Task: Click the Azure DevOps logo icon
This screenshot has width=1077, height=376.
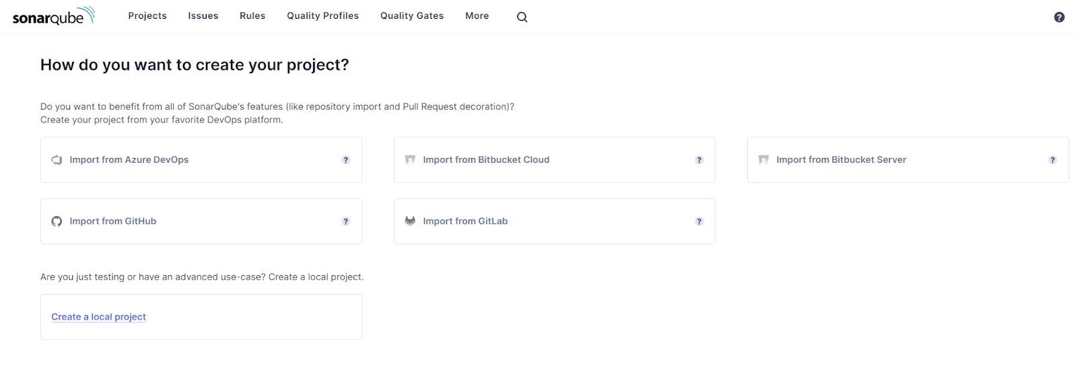Action: tap(57, 160)
